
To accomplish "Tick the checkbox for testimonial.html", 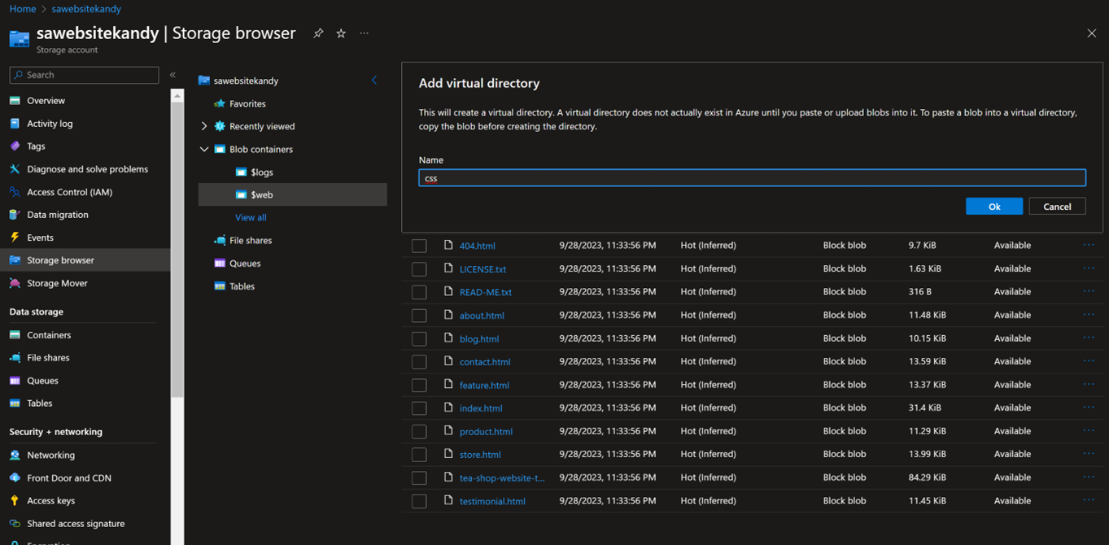I will (x=419, y=502).
